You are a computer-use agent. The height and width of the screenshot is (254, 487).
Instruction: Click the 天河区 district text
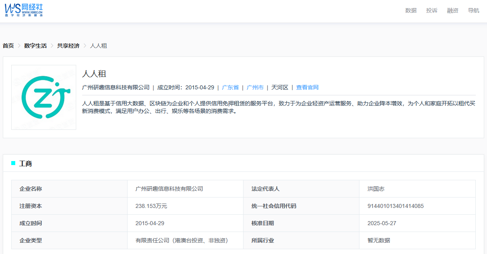coord(280,87)
